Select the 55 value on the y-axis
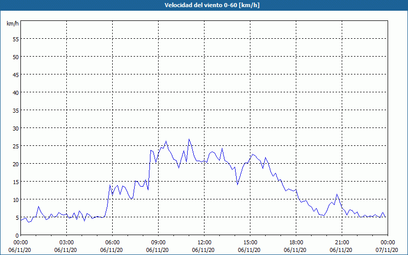 pyautogui.click(x=16, y=39)
